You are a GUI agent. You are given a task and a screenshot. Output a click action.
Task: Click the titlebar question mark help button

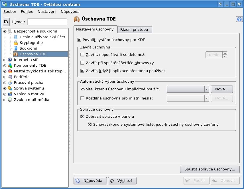pyautogui.click(x=220, y=4)
